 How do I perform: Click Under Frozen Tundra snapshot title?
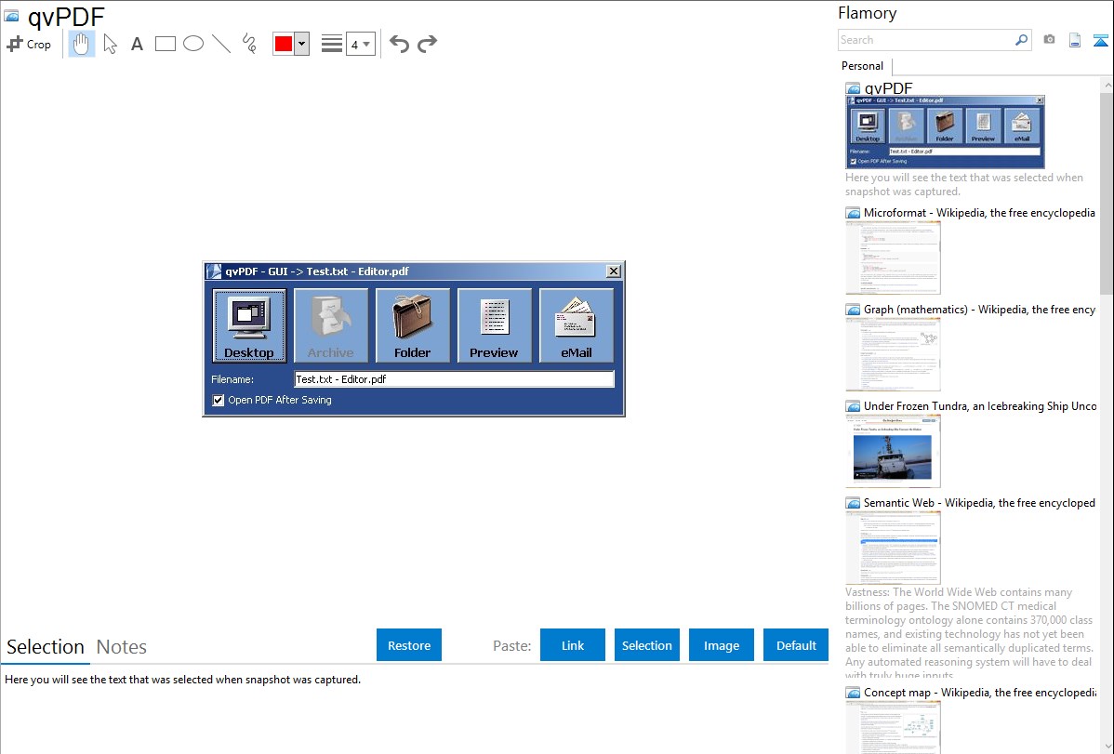980,405
